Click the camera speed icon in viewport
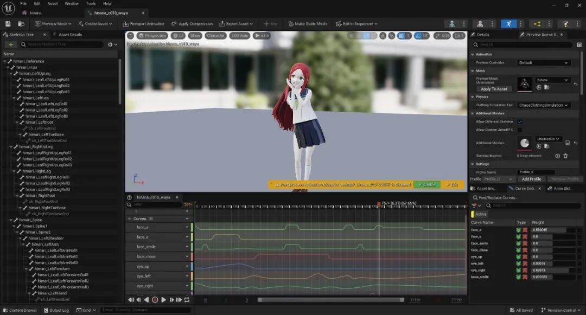 459,36
